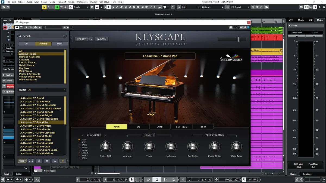This screenshot has width=326, height=183.
Task: Open the MODEL filter dropdown
Action: [42, 90]
